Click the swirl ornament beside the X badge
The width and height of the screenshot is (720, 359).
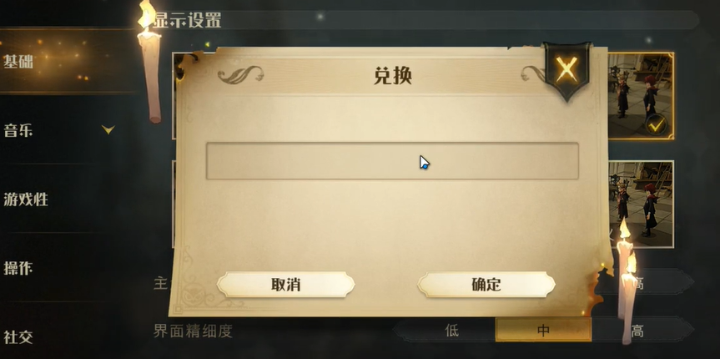pyautogui.click(x=532, y=73)
